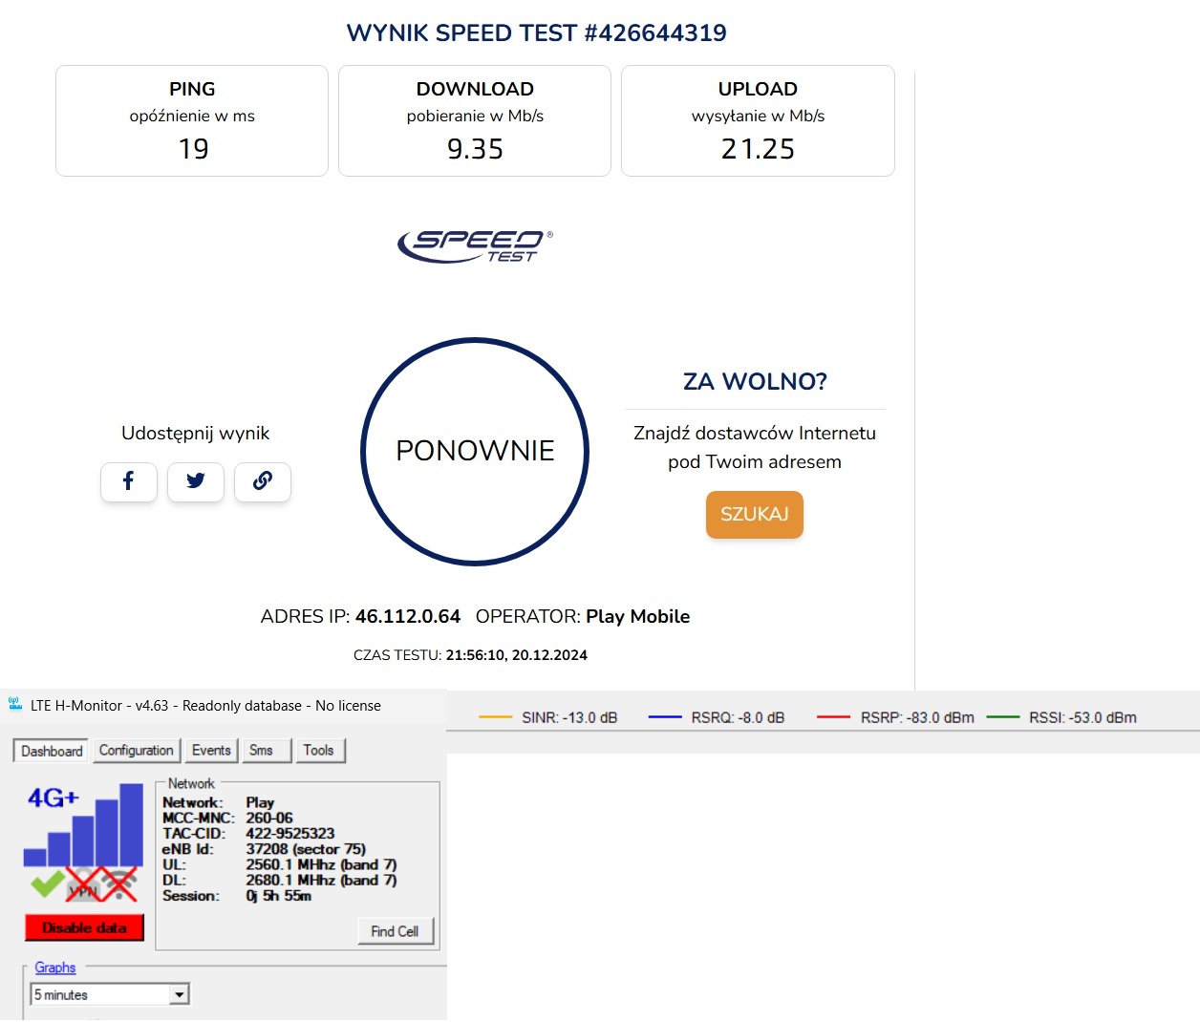Click the green RSSI legend line
This screenshot has height=1022, width=1200.
click(1003, 717)
